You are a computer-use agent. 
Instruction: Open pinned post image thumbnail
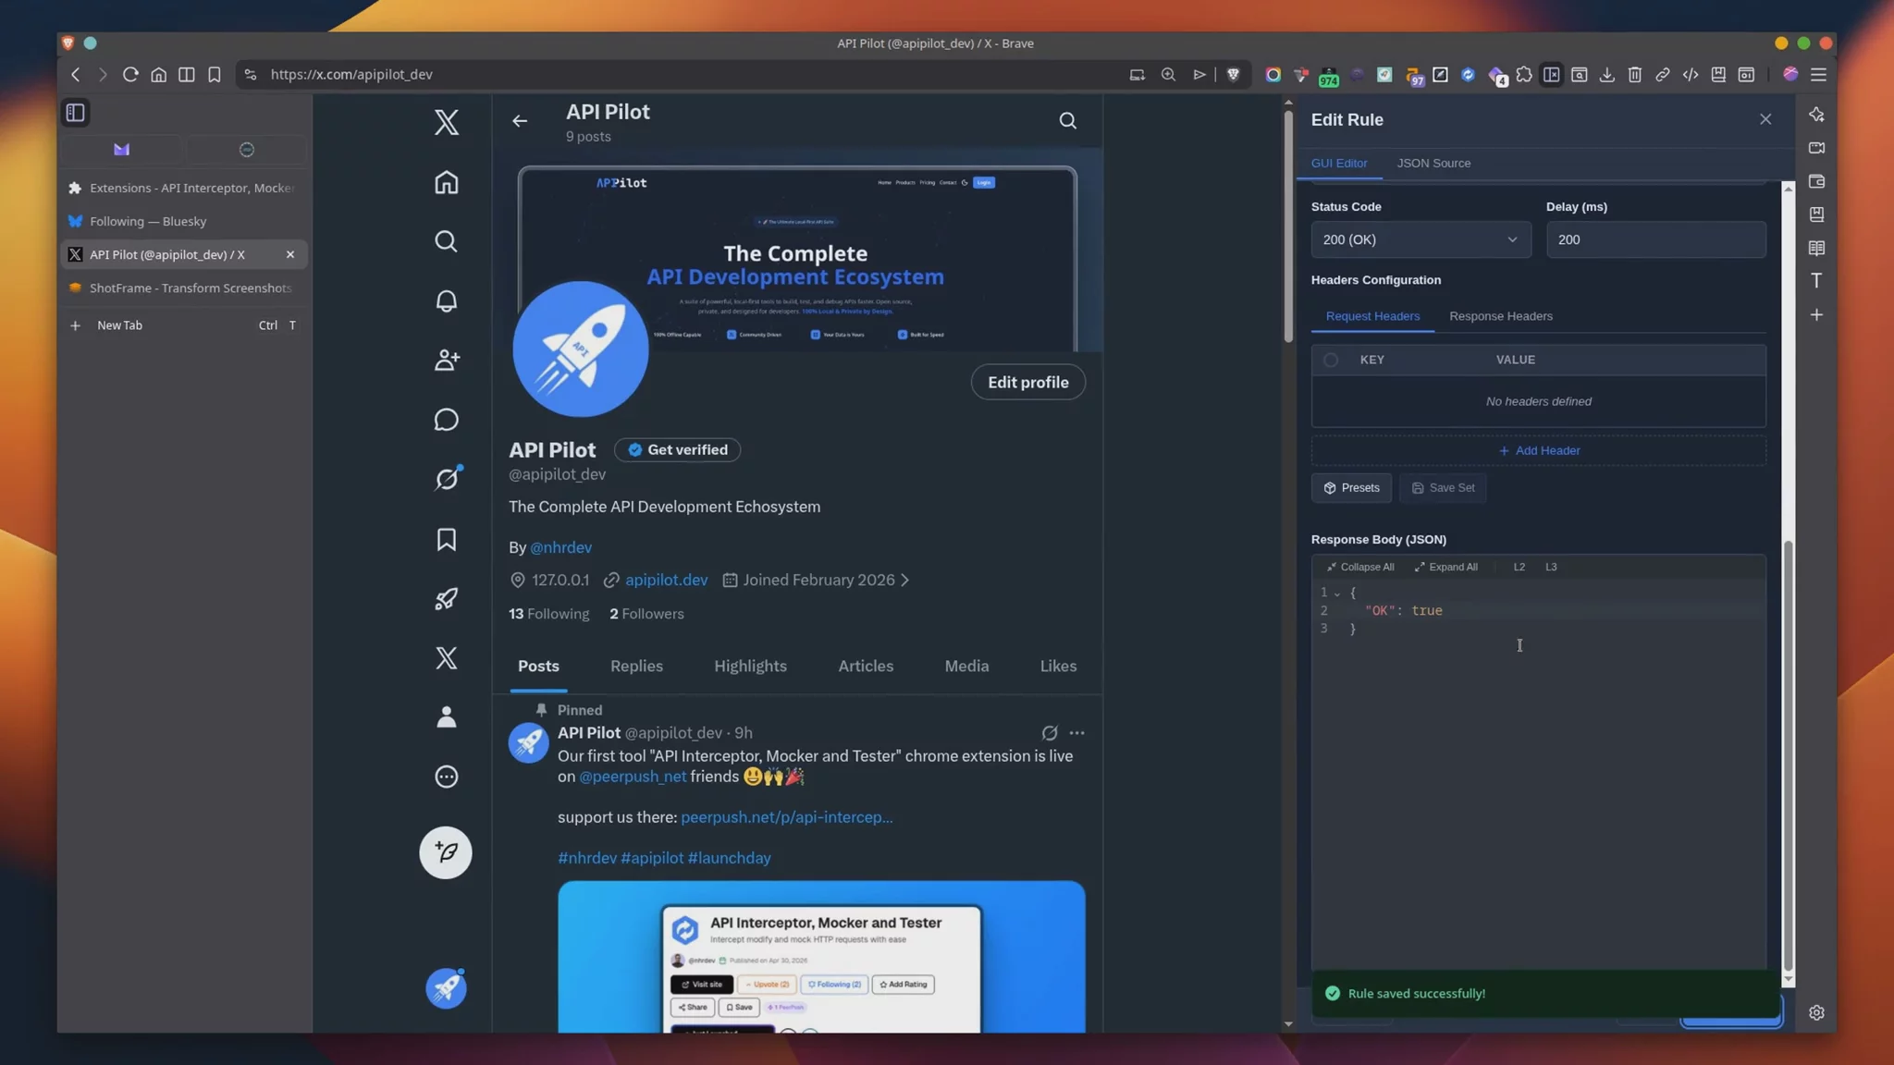tap(821, 957)
